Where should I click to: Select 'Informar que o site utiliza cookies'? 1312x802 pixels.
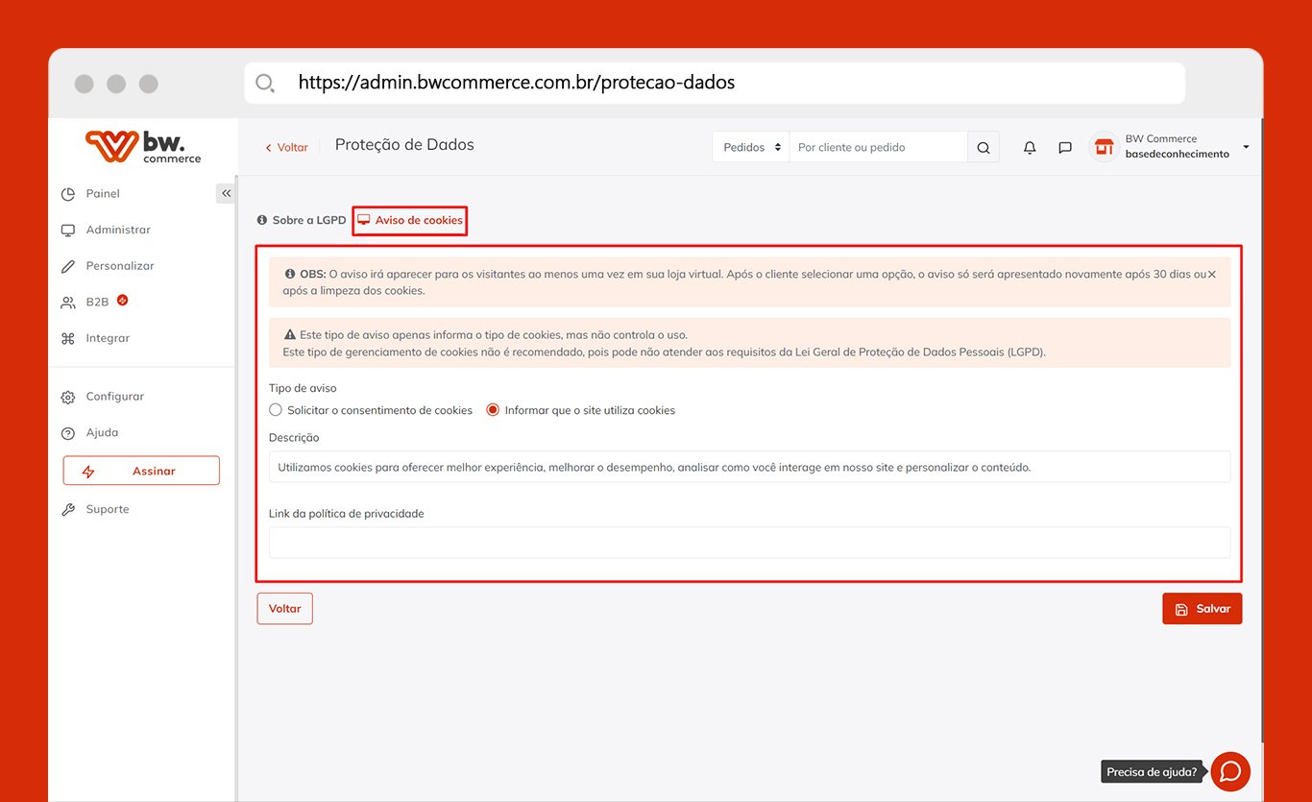(x=494, y=410)
